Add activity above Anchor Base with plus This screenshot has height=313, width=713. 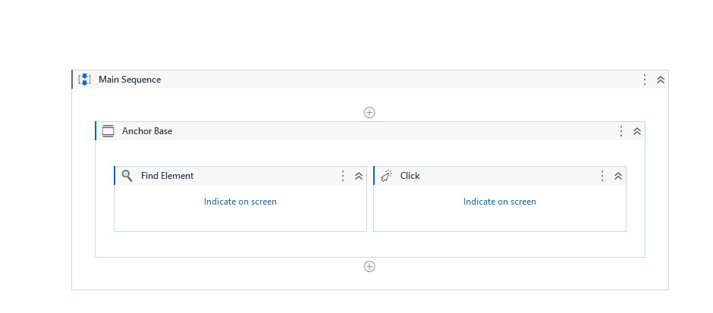369,113
